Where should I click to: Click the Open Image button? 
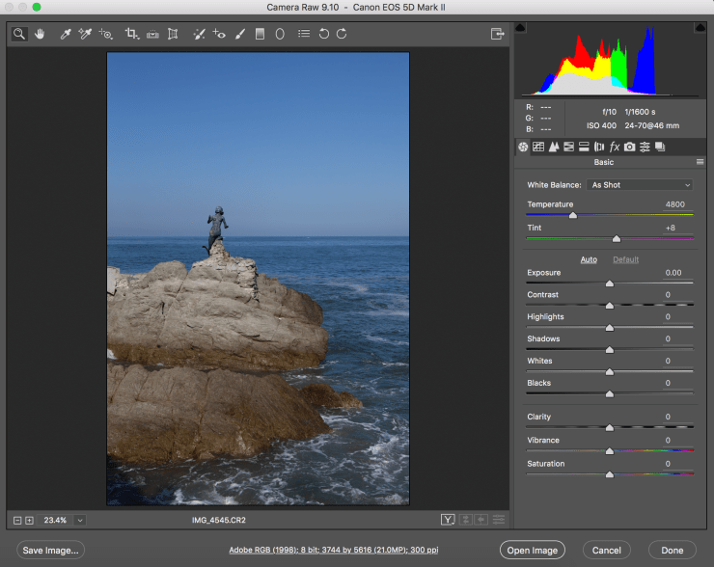[x=532, y=551]
